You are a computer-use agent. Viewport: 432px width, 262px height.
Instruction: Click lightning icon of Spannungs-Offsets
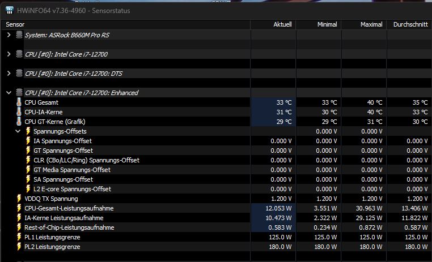(x=28, y=131)
